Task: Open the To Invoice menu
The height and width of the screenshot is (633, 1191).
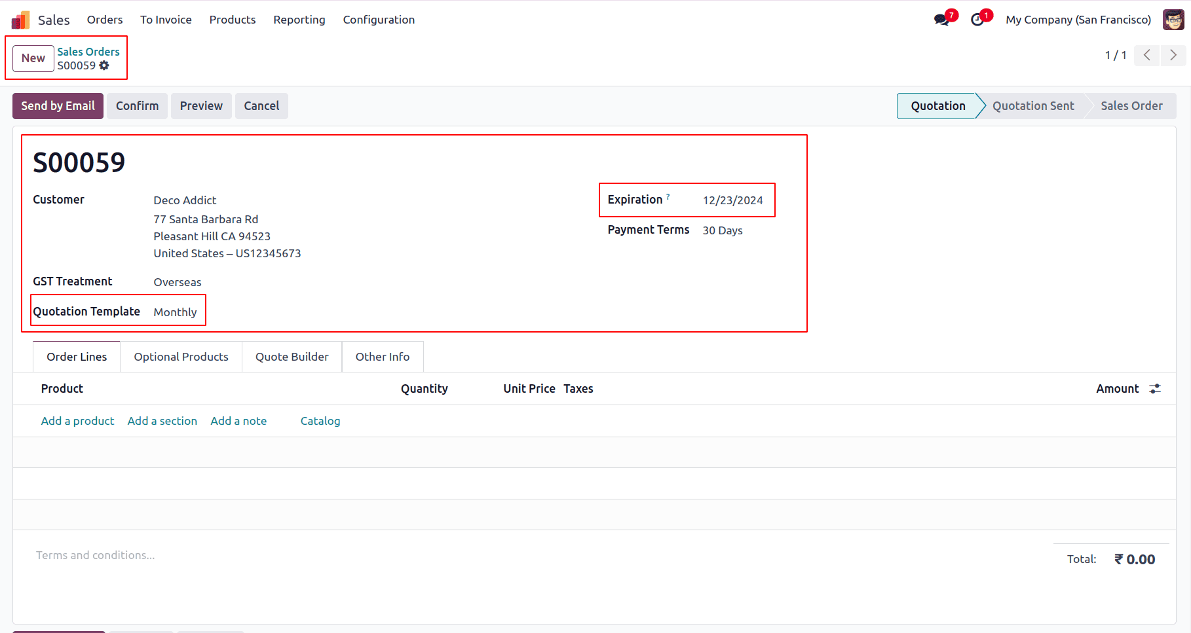Action: (166, 20)
